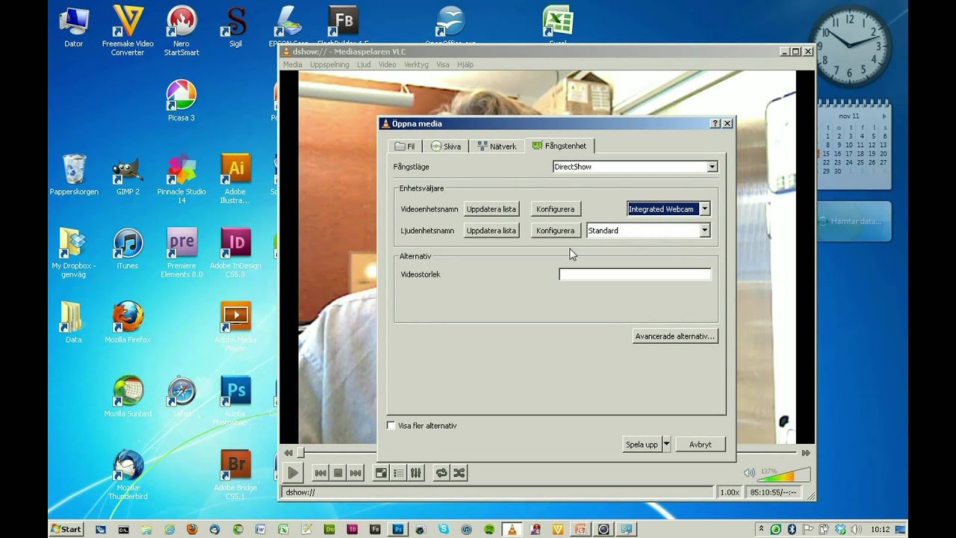
Task: Open the Media menu in VLC
Action: tap(293, 65)
